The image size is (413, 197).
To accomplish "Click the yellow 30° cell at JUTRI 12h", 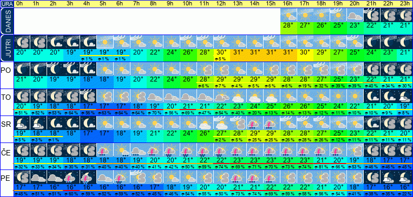I will pyautogui.click(x=221, y=52).
